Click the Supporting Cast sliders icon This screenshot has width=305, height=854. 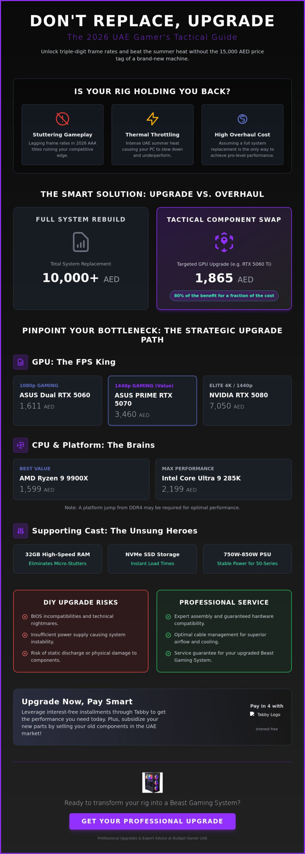pos(21,531)
